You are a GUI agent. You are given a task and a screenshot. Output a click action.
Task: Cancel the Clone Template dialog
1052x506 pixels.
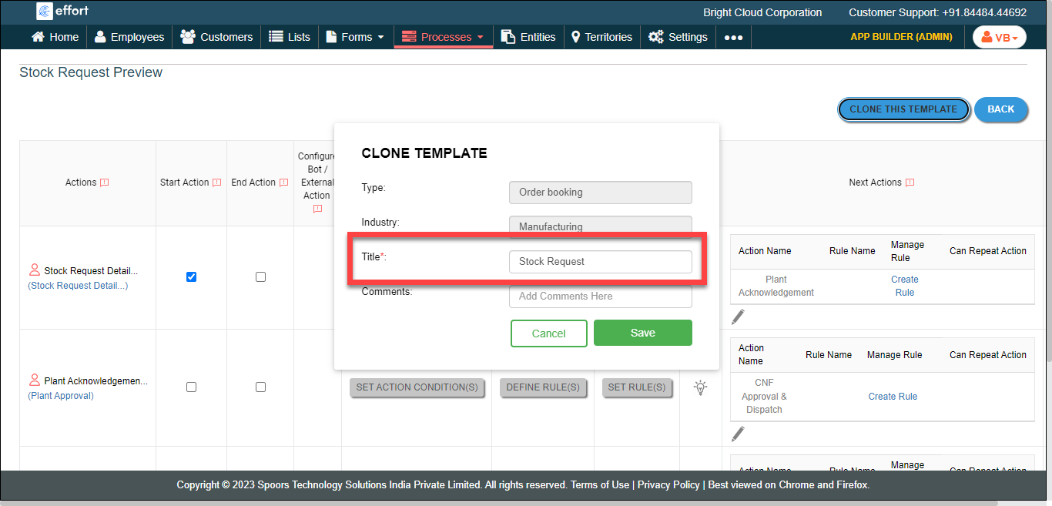pyautogui.click(x=548, y=333)
